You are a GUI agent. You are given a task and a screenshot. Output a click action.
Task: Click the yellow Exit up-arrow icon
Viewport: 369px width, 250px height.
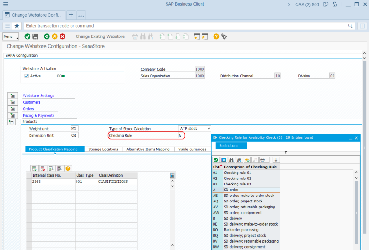click(x=54, y=36)
